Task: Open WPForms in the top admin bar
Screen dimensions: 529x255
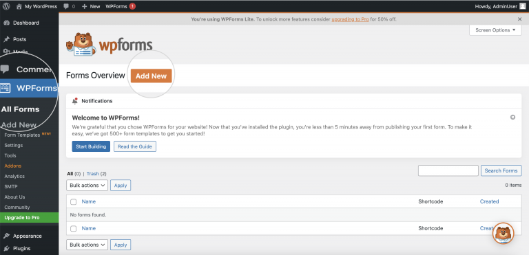Action: point(120,6)
